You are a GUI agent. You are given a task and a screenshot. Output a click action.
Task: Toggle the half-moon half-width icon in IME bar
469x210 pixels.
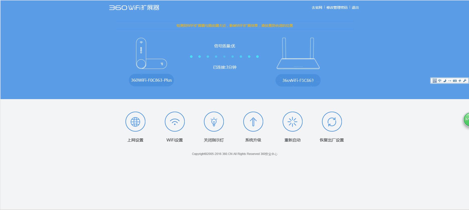[445, 81]
